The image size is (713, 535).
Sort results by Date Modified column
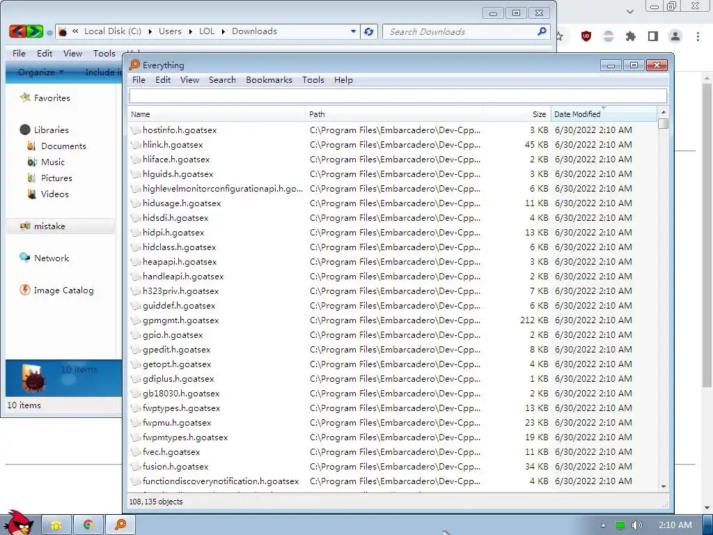[x=604, y=114]
